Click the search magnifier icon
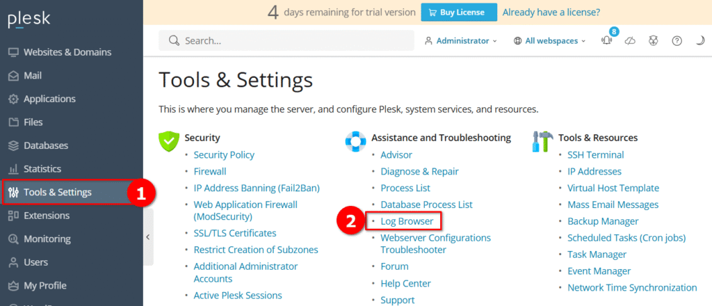Image resolution: width=712 pixels, height=306 pixels. click(174, 41)
